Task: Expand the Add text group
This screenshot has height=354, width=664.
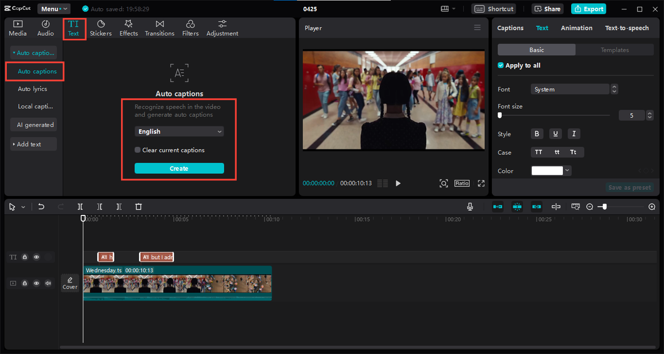Action: pos(33,144)
